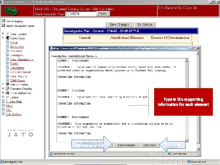Click the Active Case icon

point(8,38)
